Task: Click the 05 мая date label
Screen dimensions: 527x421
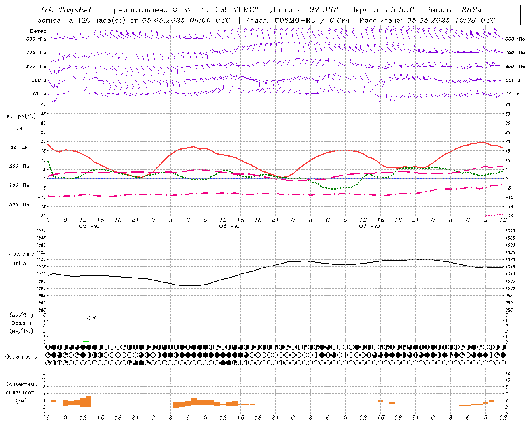Action: [90, 226]
